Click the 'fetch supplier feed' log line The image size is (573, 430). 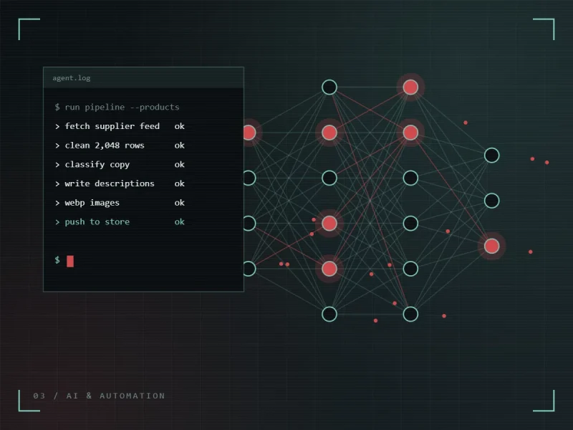(x=120, y=126)
